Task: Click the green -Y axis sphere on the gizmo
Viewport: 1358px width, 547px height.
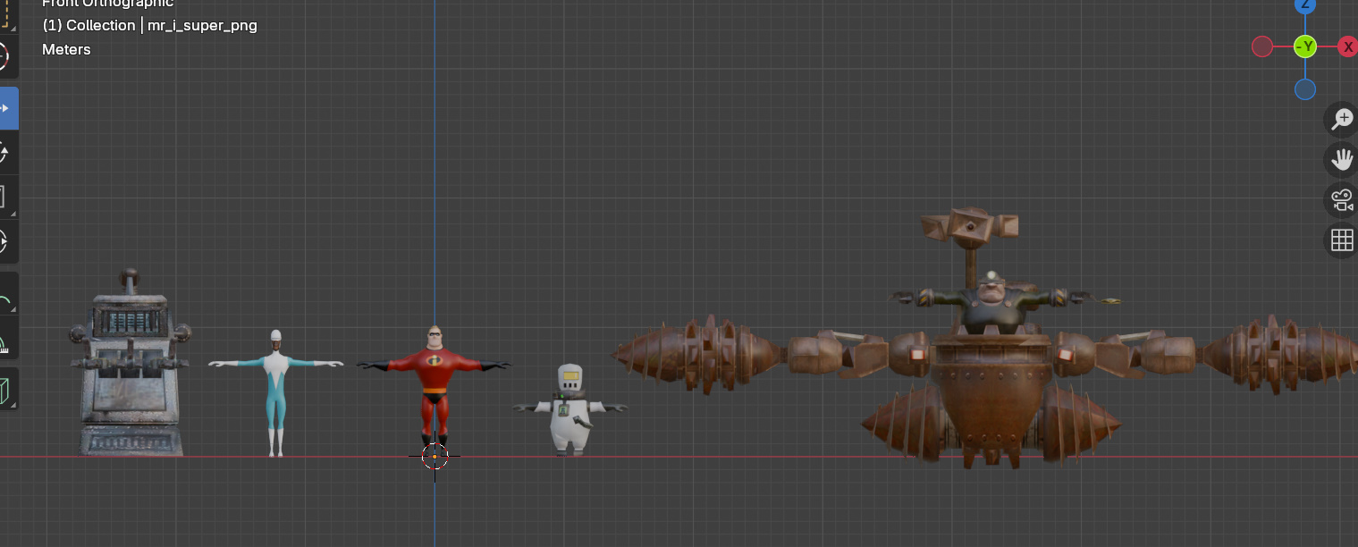Action: [1305, 46]
